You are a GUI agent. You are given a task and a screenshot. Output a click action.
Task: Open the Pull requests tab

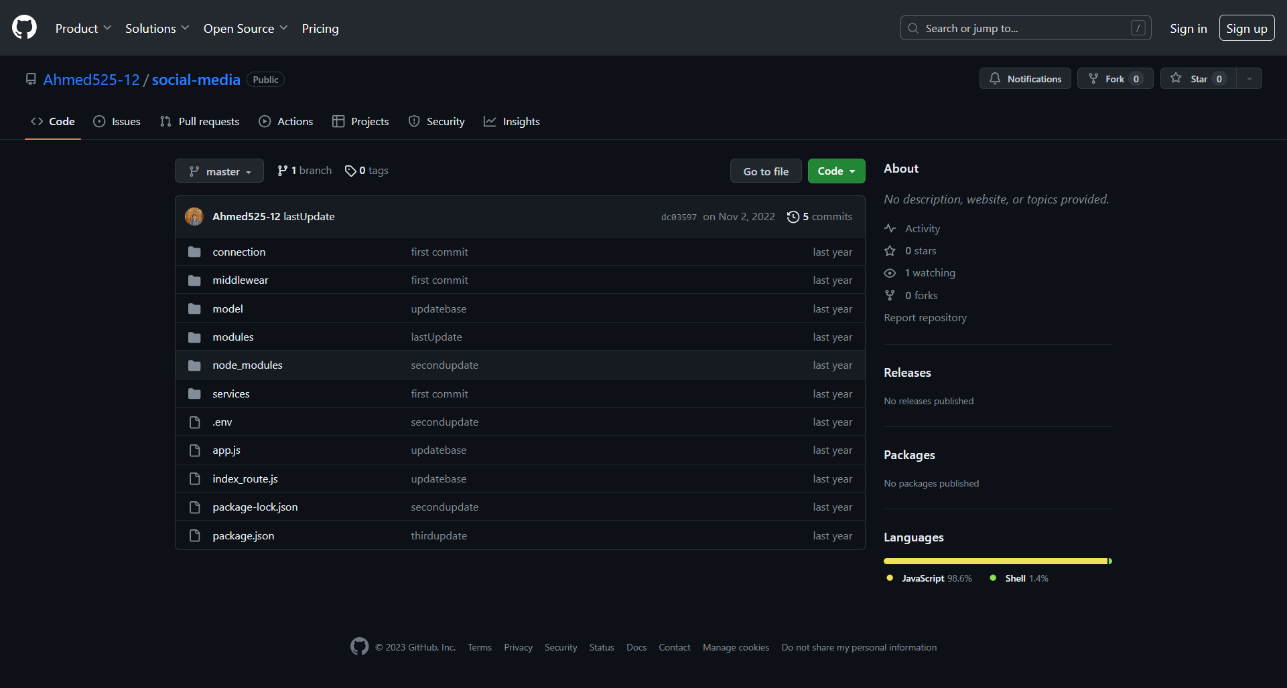pyautogui.click(x=200, y=121)
